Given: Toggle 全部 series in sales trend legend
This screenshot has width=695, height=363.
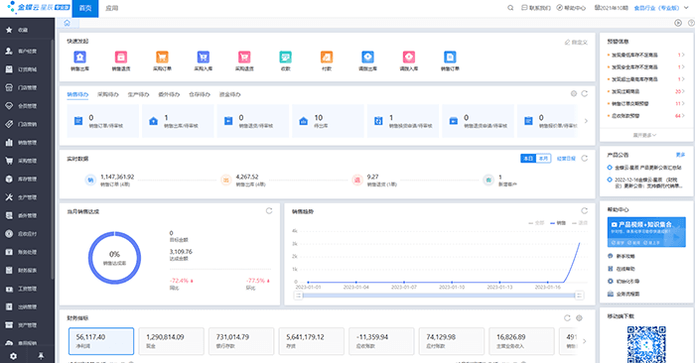Looking at the screenshot, I should [x=536, y=223].
